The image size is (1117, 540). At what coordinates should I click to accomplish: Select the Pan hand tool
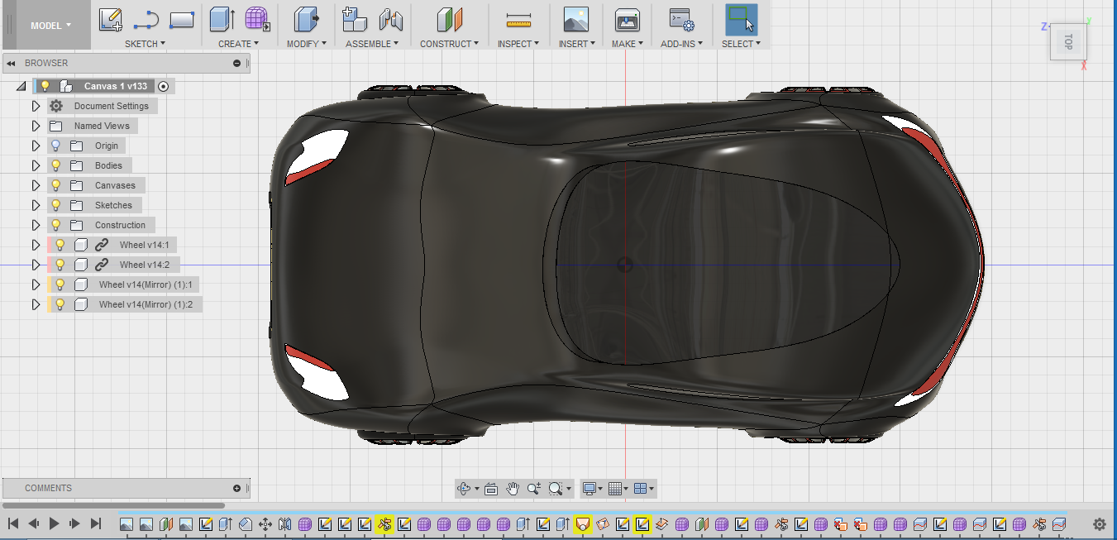point(513,489)
